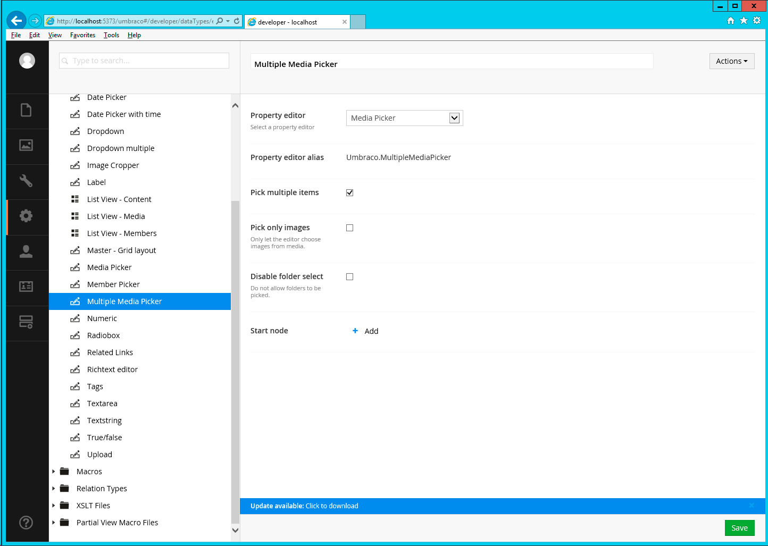768x546 pixels.
Task: Open browser Favorites star icon
Action: click(x=744, y=21)
